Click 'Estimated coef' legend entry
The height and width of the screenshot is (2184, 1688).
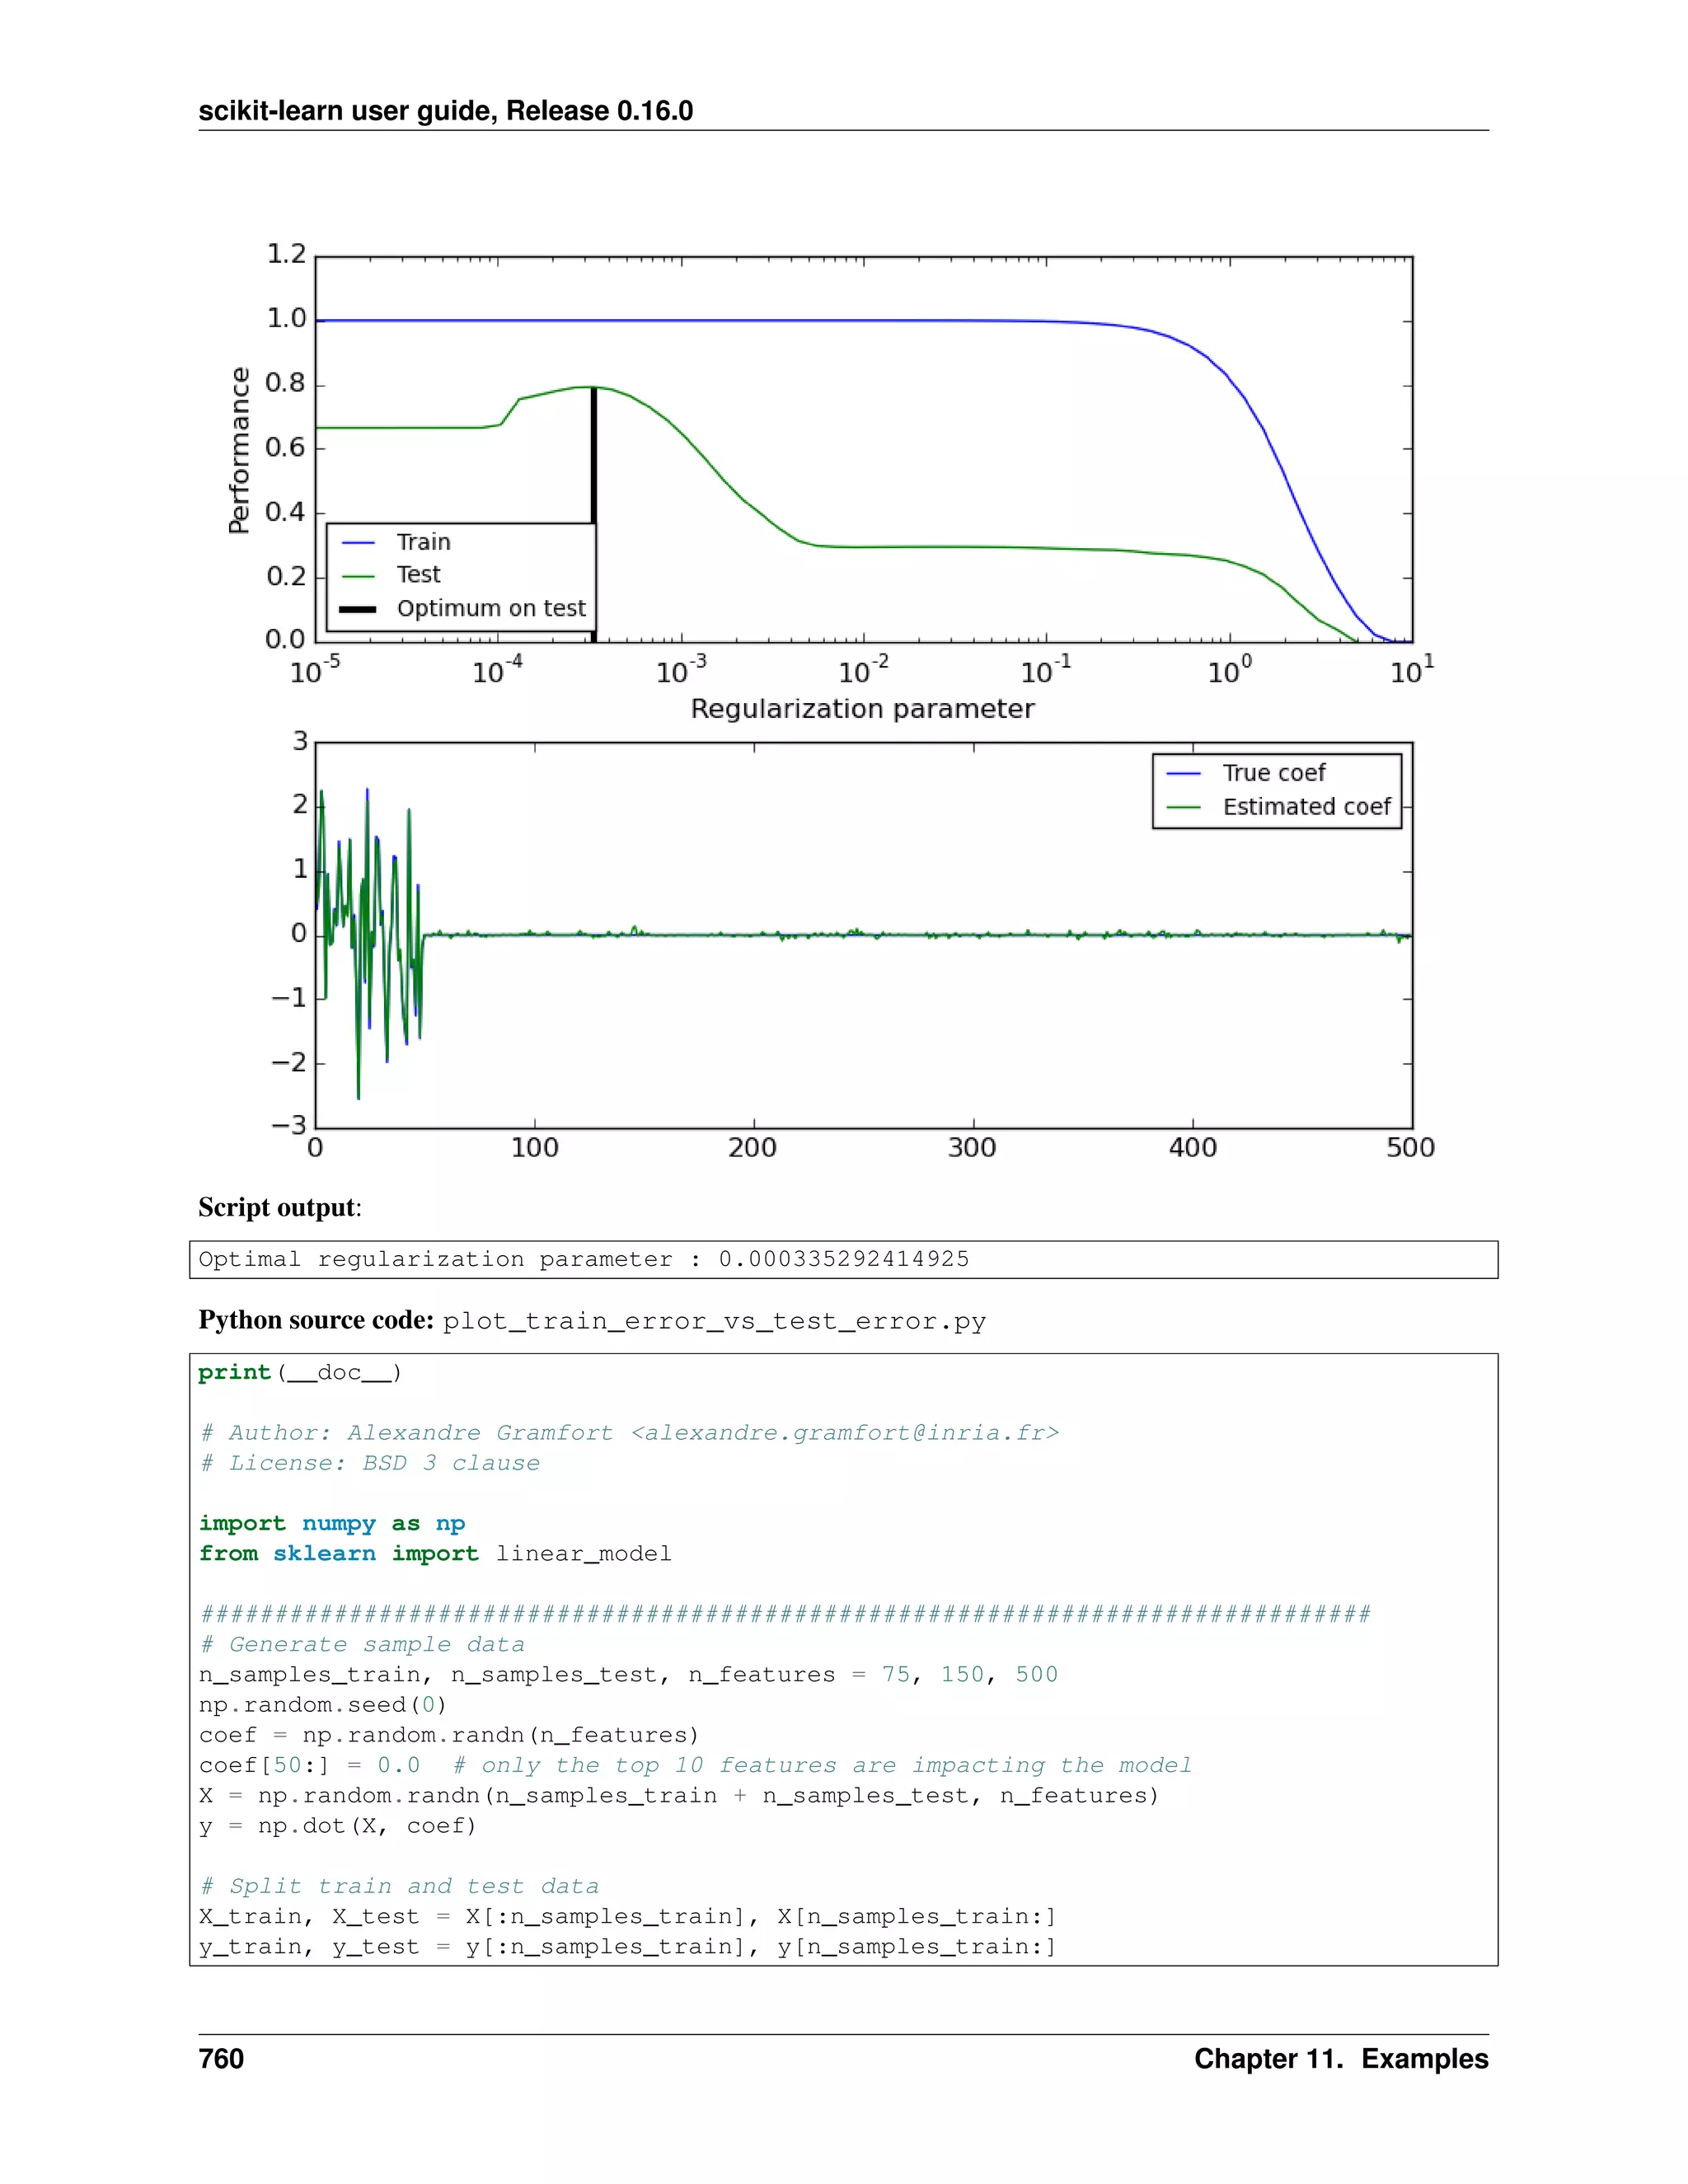(x=1279, y=806)
